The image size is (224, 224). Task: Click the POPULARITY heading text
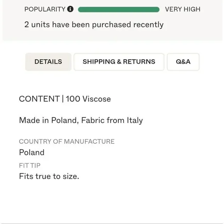[x=45, y=9]
